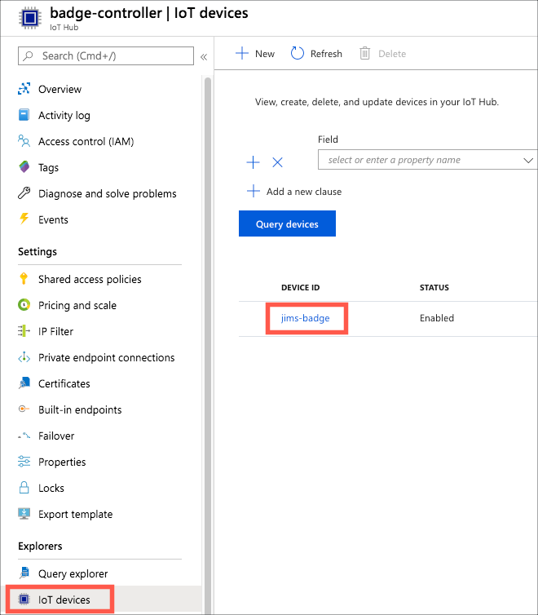
Task: Click the Properties sliders icon
Action: click(24, 462)
